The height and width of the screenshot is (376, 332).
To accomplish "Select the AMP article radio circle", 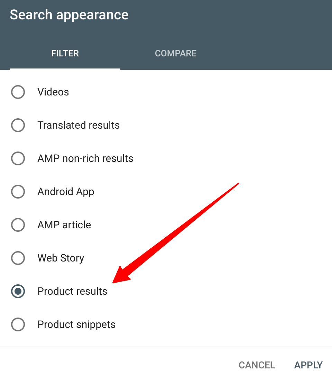I will [18, 225].
